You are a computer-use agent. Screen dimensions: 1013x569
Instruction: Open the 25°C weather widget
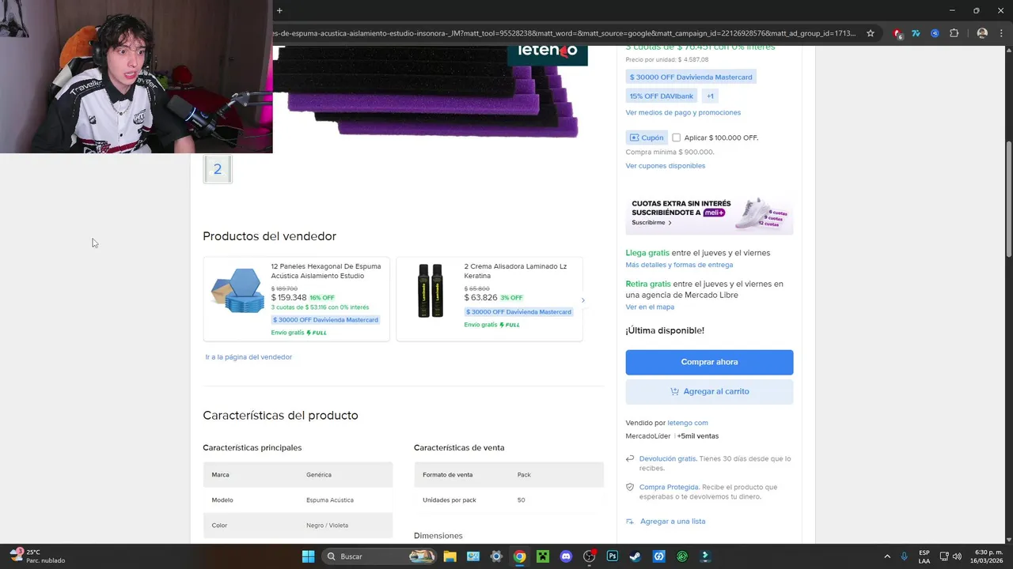(37, 556)
